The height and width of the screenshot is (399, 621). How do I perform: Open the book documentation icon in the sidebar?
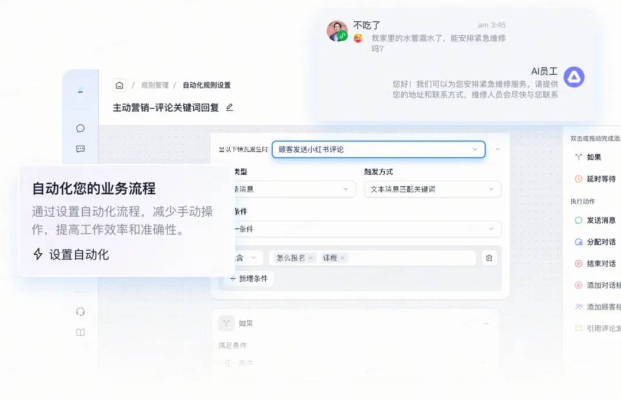coord(80,332)
